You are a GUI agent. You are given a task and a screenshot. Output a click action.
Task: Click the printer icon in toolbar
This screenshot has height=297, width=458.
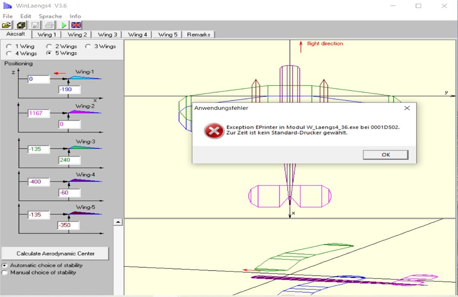(x=49, y=25)
